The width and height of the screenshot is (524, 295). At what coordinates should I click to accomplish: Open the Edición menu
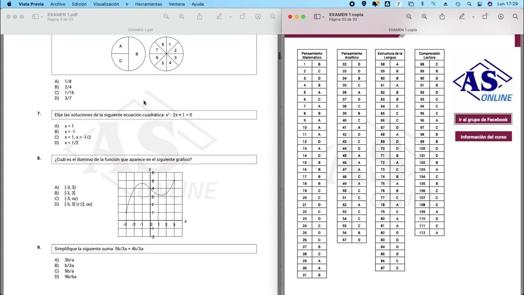79,4
